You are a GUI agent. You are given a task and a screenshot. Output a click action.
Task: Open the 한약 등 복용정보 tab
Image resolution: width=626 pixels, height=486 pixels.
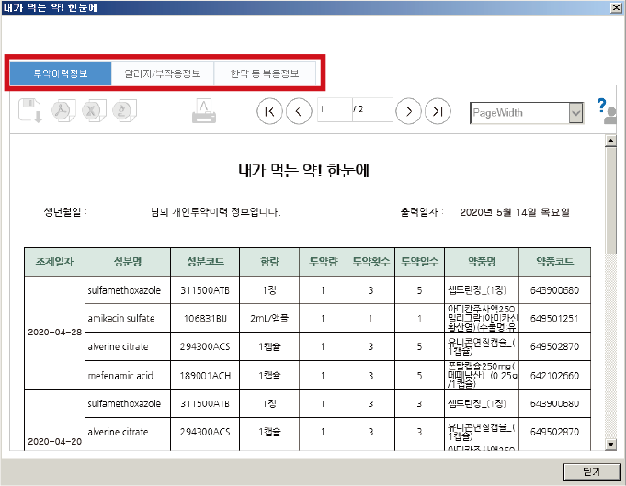click(265, 73)
